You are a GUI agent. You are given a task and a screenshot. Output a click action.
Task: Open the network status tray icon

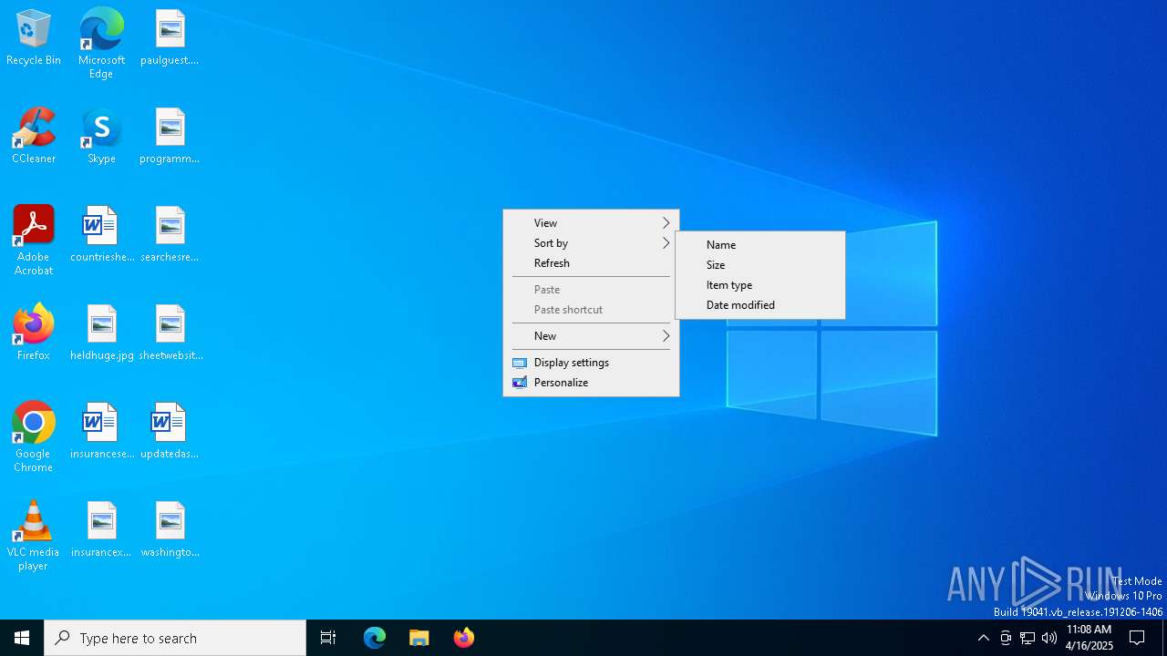(x=1028, y=638)
